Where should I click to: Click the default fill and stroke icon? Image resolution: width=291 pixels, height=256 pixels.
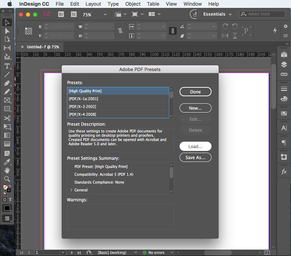click(5, 194)
